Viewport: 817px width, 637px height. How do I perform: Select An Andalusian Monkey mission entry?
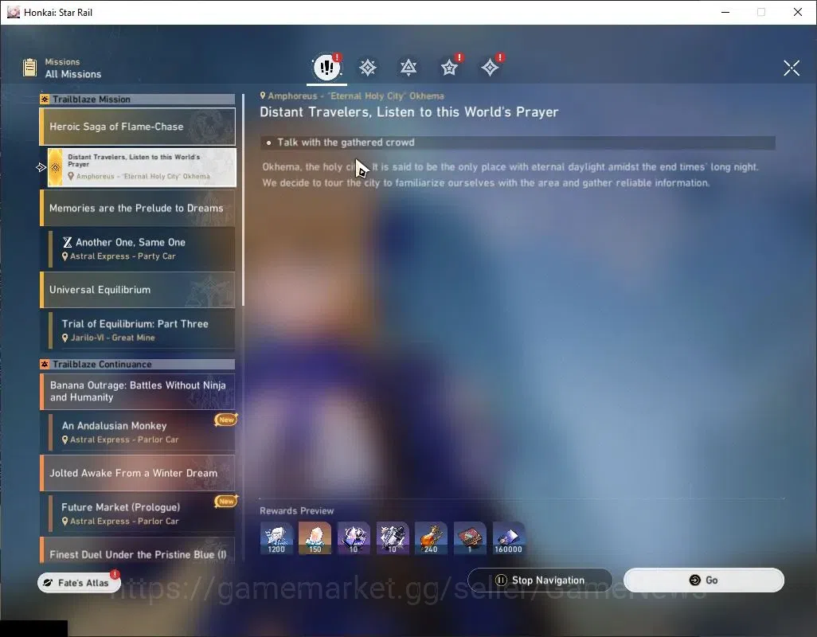click(142, 432)
